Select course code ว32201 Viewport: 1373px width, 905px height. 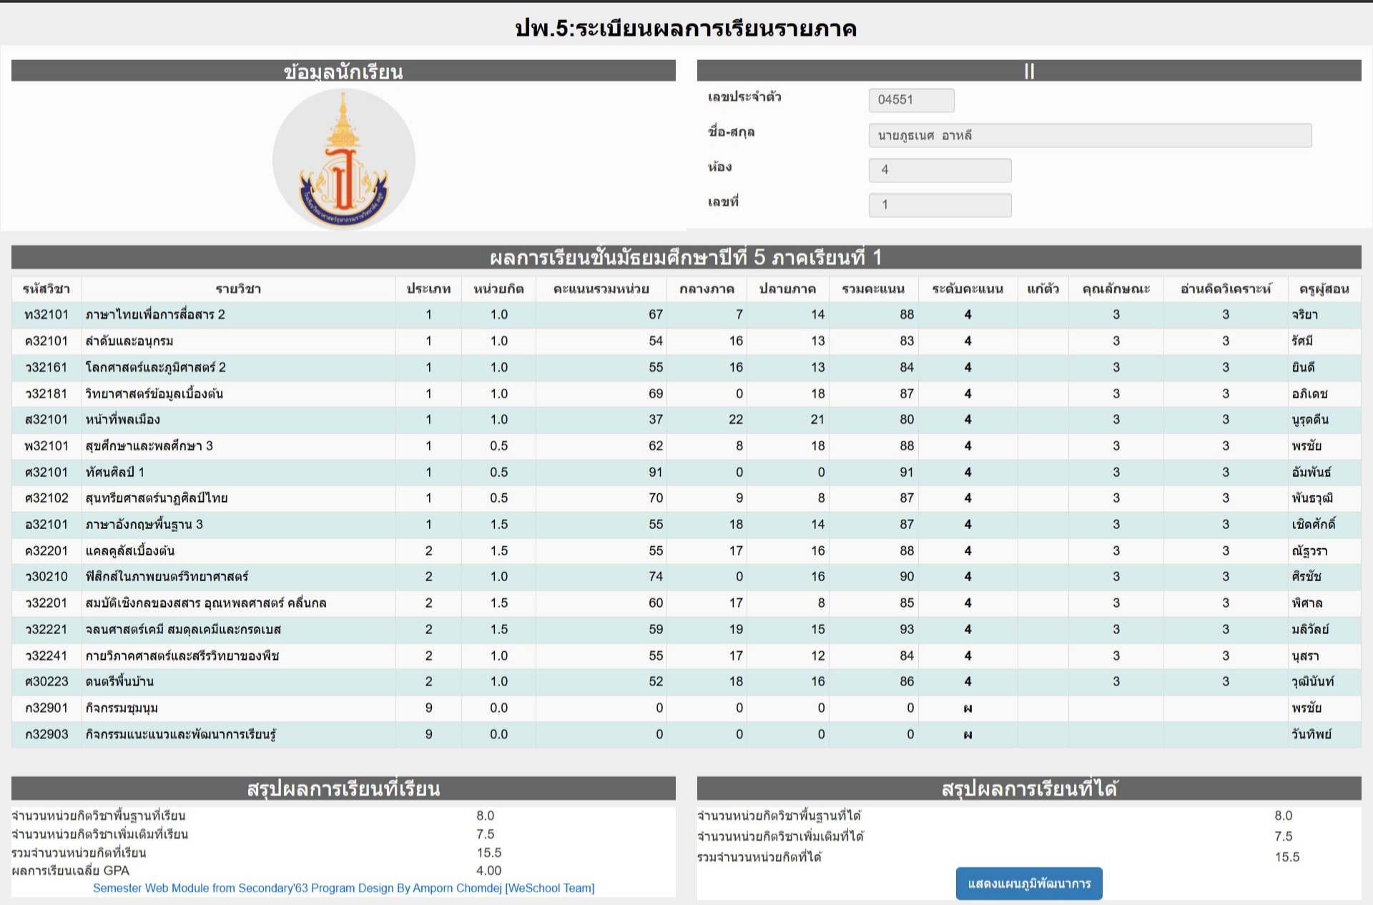(x=46, y=603)
